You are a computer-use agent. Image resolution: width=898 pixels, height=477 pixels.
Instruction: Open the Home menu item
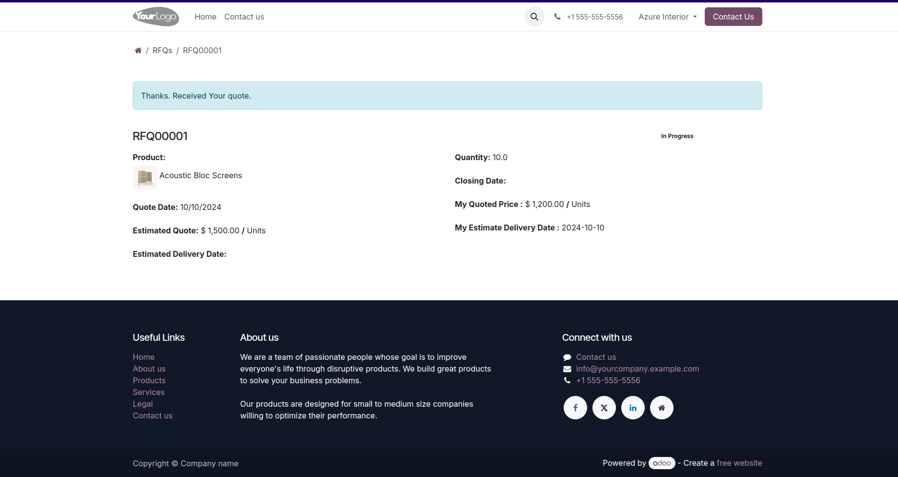tap(205, 17)
